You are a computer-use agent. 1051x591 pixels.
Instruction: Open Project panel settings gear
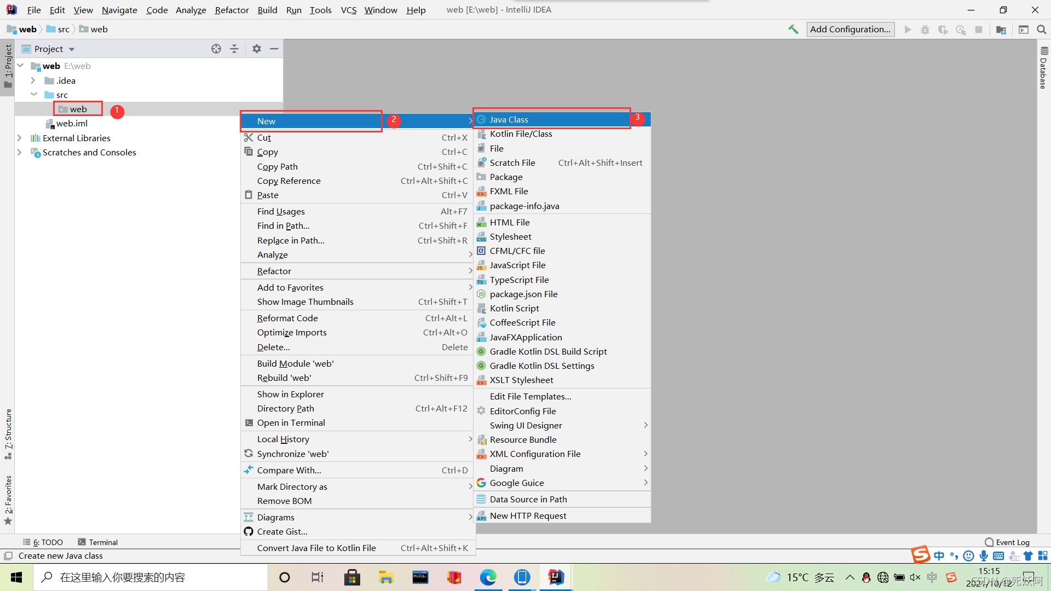[256, 49]
